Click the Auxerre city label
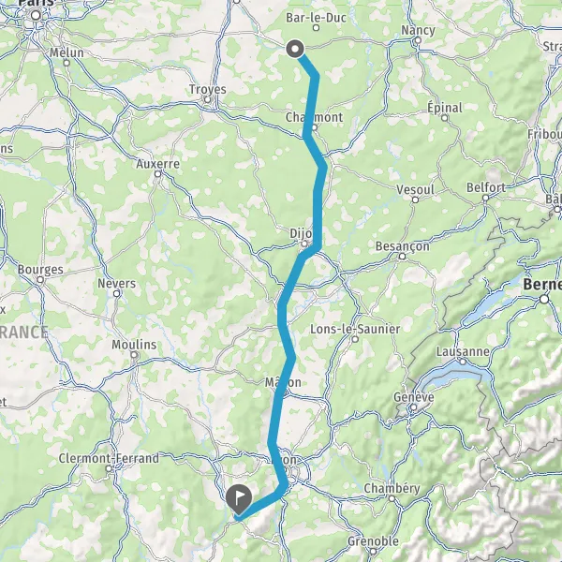Image resolution: width=562 pixels, height=562 pixels. pos(158,164)
